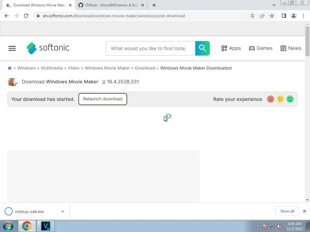Click the network tray icon
The image size is (310, 232).
pyautogui.click(x=272, y=226)
